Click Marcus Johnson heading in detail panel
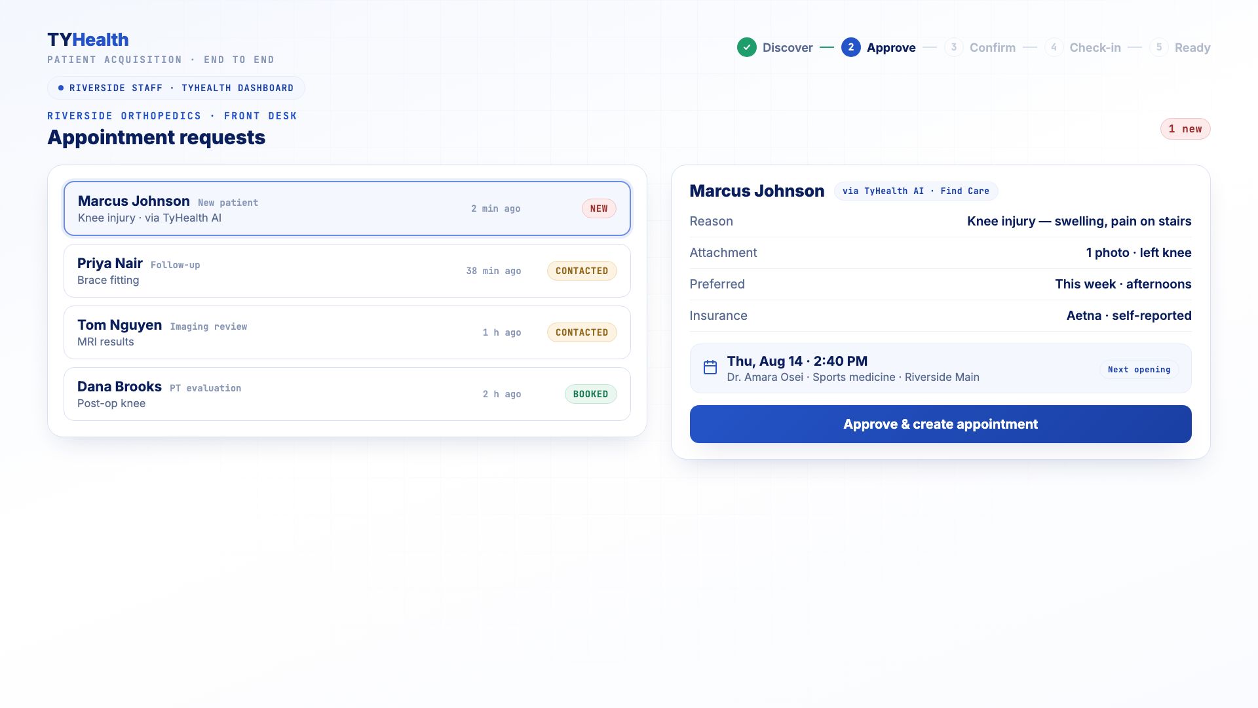This screenshot has width=1258, height=708. pyautogui.click(x=757, y=191)
